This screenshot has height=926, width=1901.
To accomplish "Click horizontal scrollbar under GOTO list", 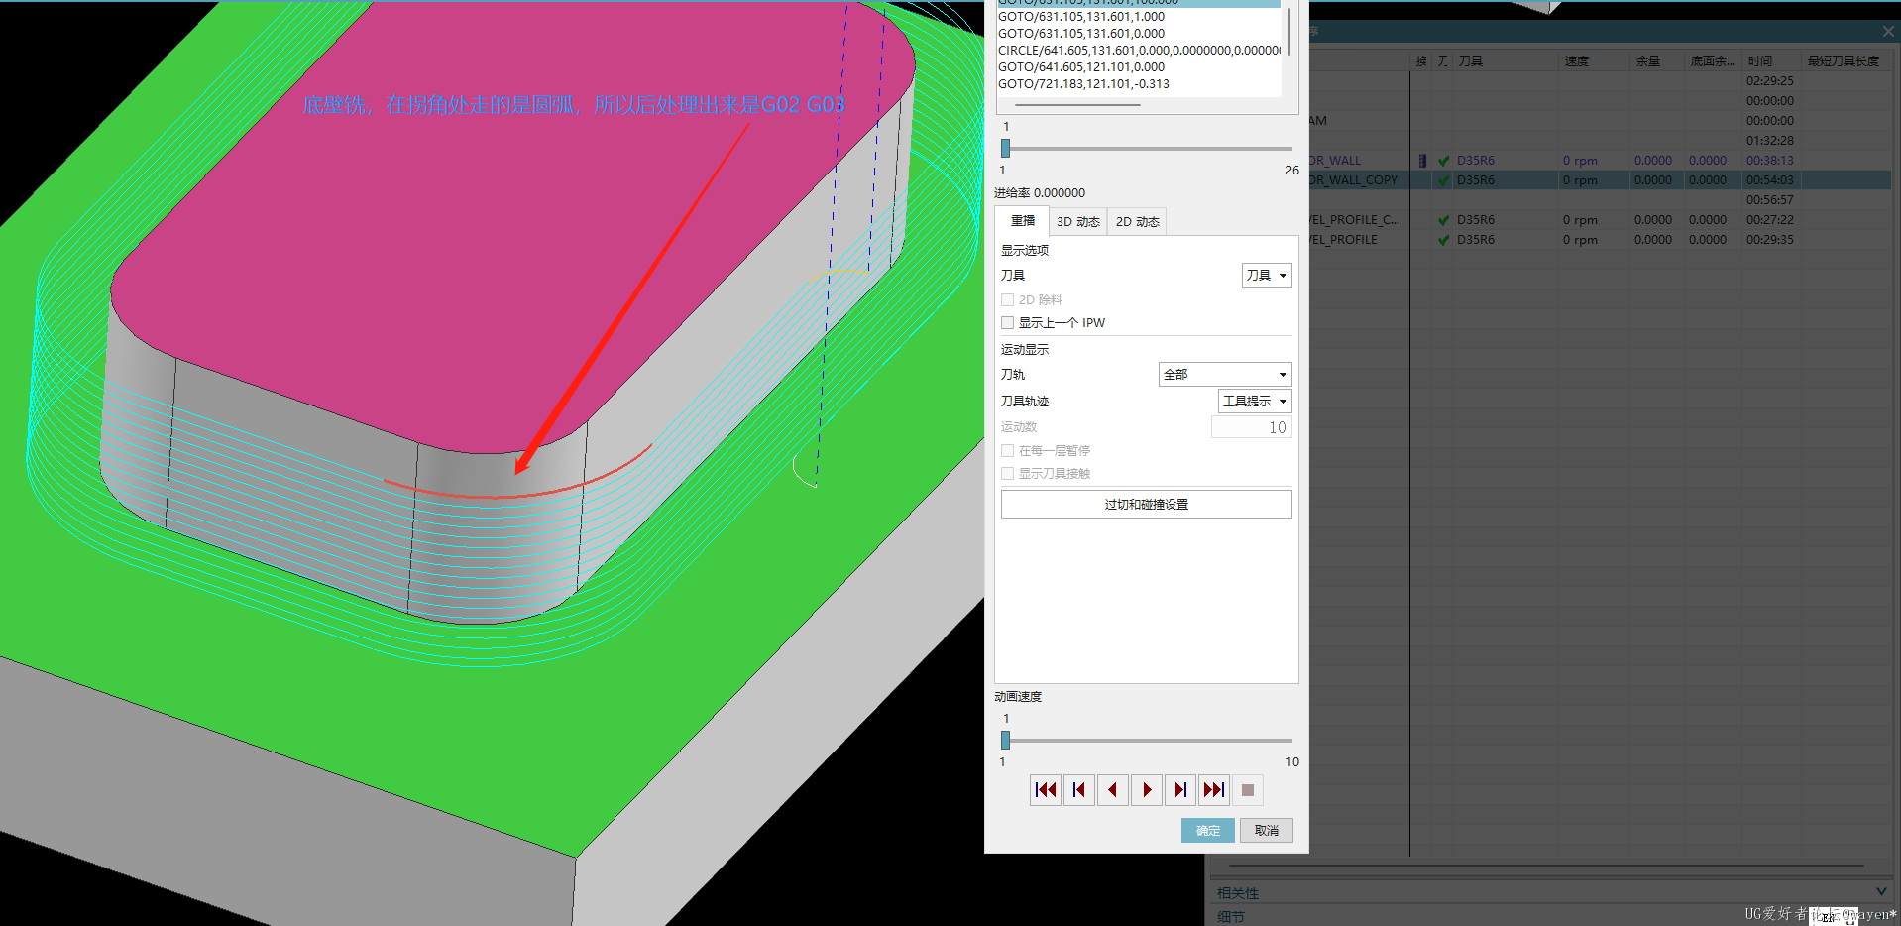I will click(x=1077, y=104).
